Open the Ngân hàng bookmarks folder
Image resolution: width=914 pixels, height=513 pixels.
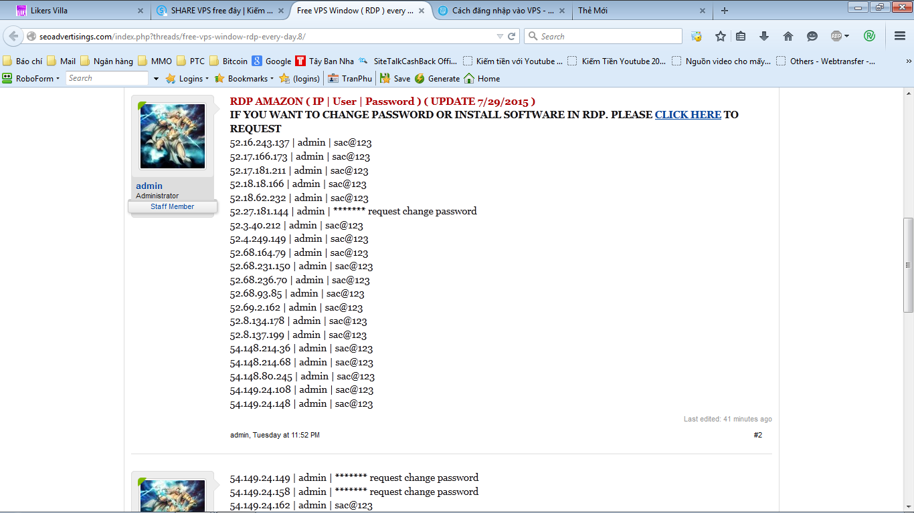pyautogui.click(x=107, y=61)
